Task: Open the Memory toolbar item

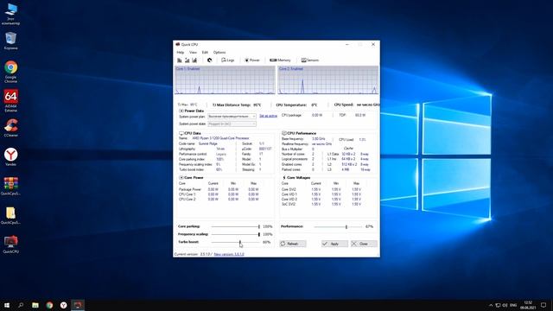Action: point(280,60)
